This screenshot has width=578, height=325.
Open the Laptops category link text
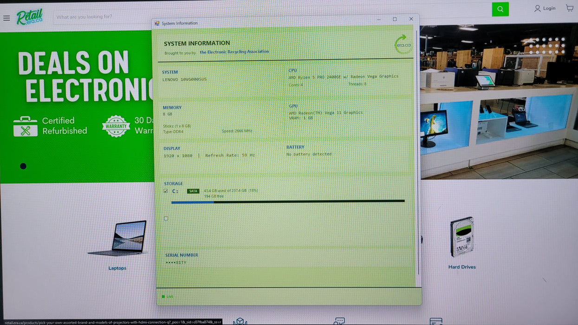(117, 268)
